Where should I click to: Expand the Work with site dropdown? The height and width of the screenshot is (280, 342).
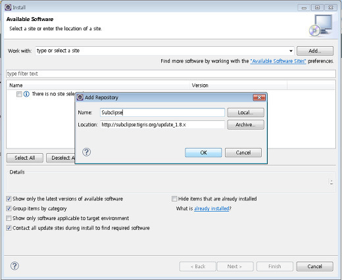[x=291, y=51]
